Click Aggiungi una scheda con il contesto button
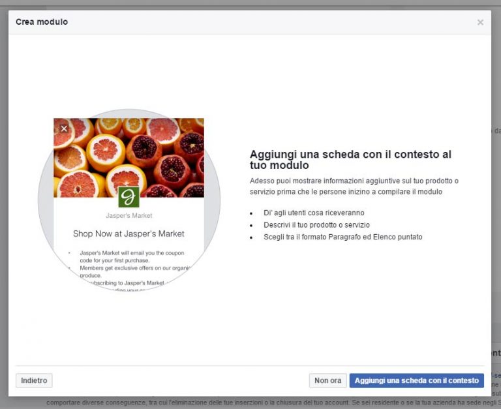Screen dimensions: 501x409 [416, 380]
